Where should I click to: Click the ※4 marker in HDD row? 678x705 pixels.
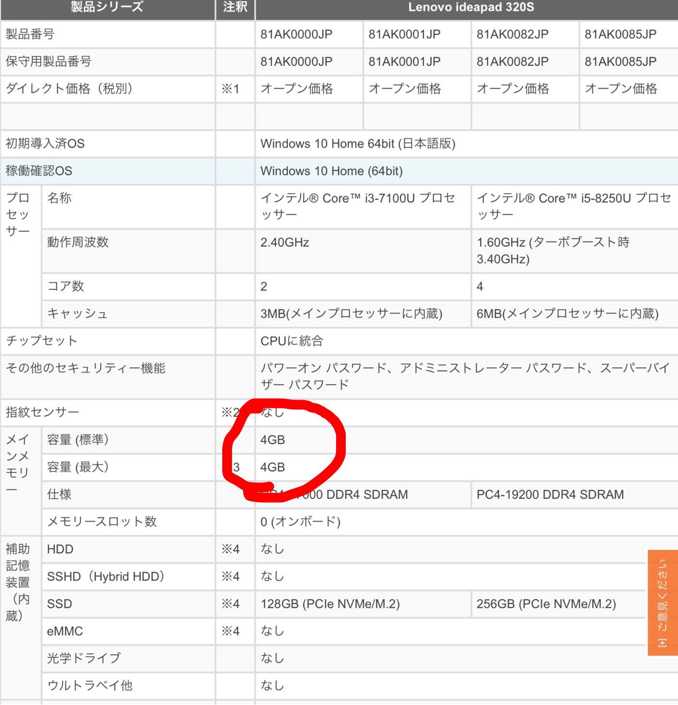pos(231,549)
